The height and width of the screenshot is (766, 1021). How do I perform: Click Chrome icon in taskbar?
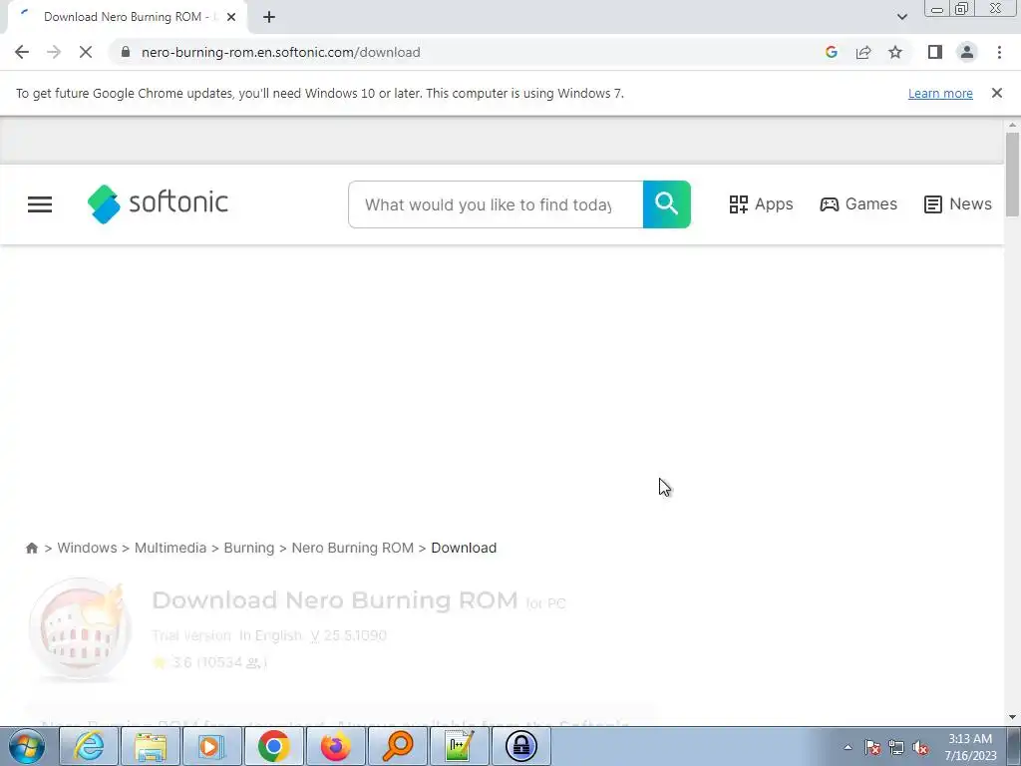click(x=274, y=746)
